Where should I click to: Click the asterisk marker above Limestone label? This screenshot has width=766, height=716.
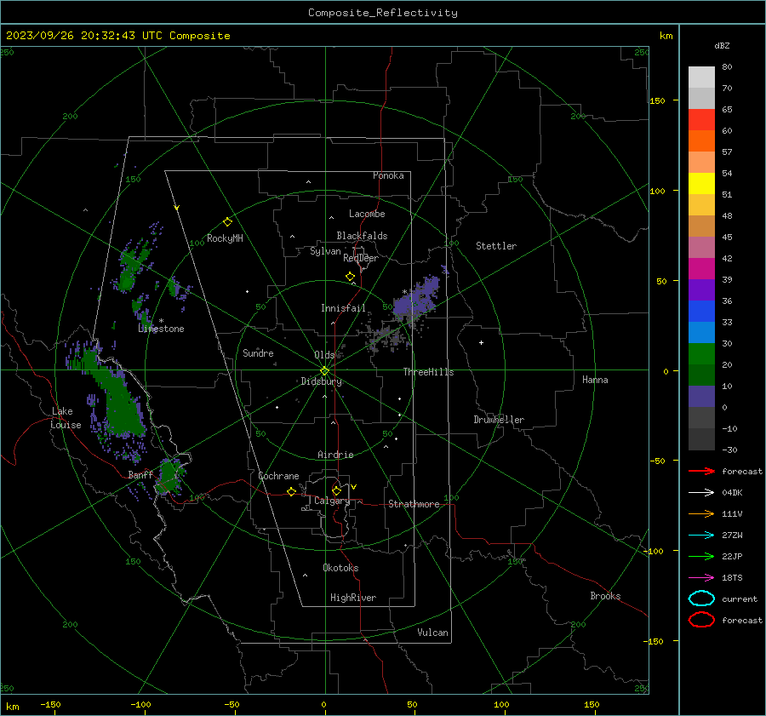tap(161, 321)
